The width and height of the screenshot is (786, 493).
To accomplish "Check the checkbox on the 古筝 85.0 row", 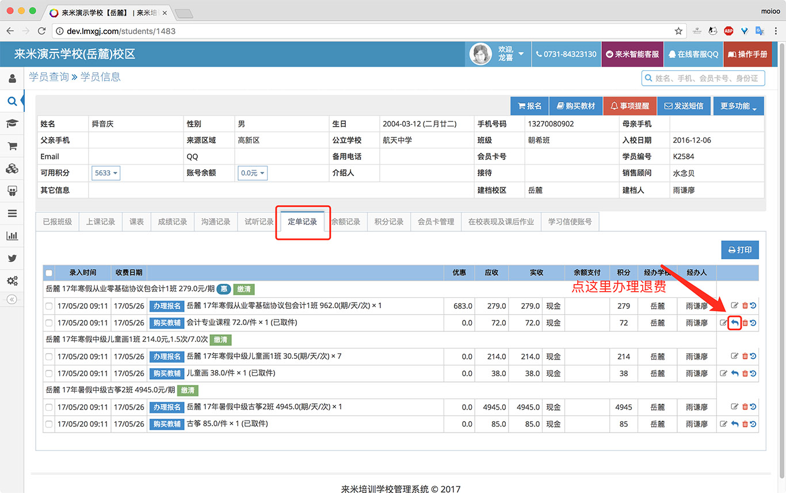I will [49, 424].
